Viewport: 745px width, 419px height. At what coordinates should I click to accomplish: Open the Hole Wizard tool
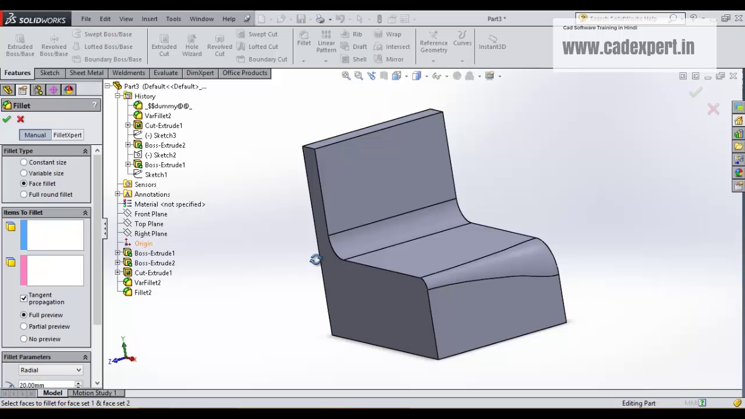coord(191,45)
